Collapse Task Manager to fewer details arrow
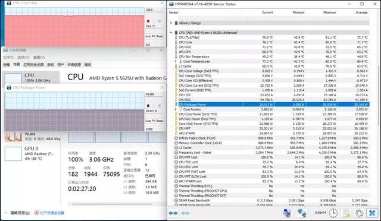Viewport: 381px width, 221px height. [6, 213]
